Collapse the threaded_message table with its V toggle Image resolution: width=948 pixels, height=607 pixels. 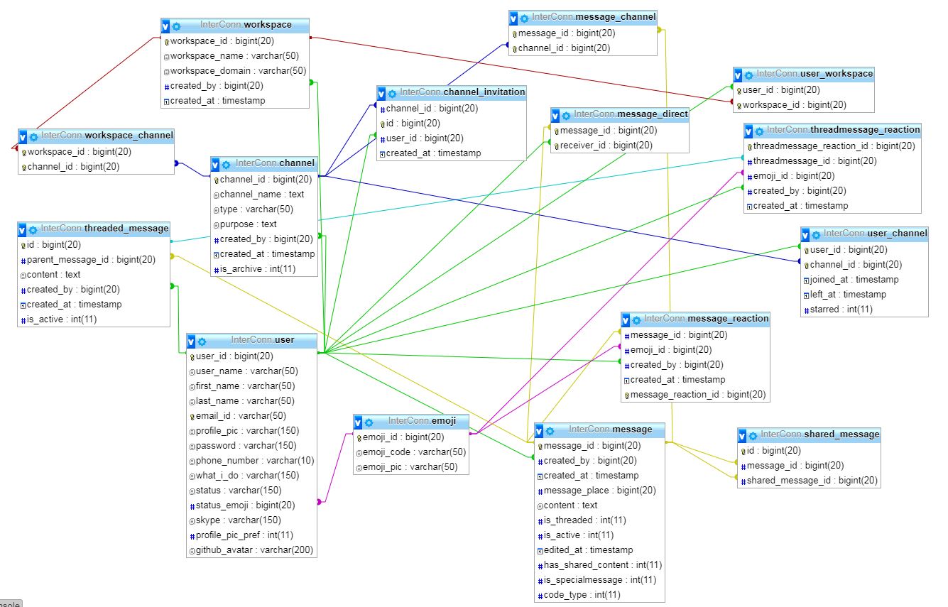point(23,230)
